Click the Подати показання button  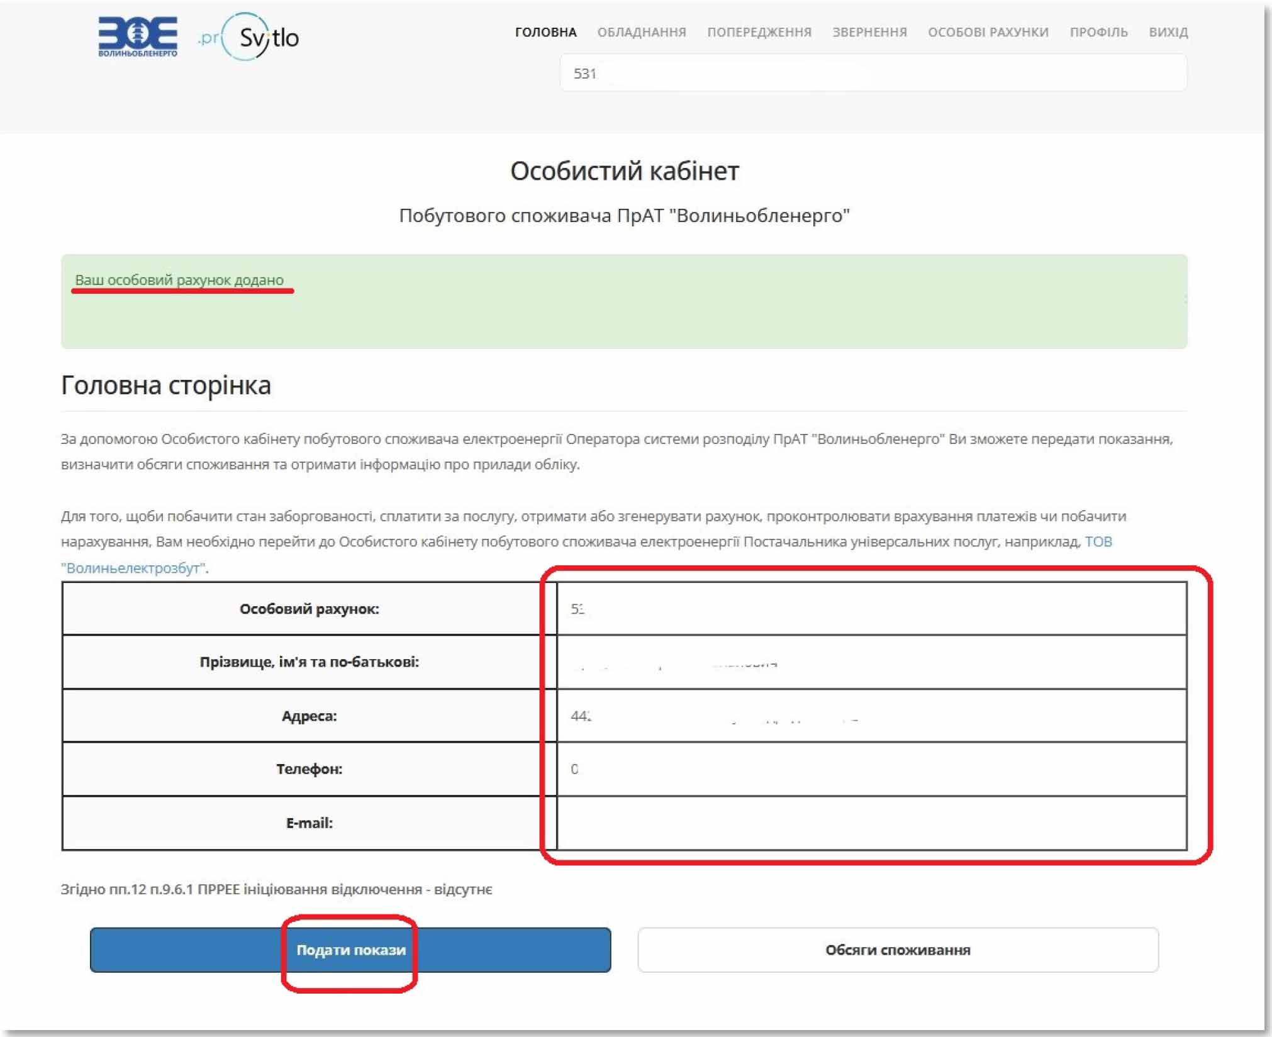click(x=350, y=950)
